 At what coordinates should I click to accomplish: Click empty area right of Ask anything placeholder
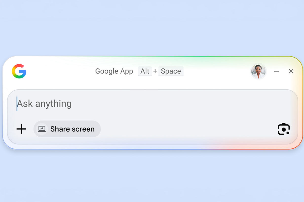pos(177,104)
